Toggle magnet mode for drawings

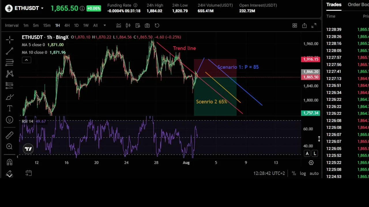[x=10, y=162]
